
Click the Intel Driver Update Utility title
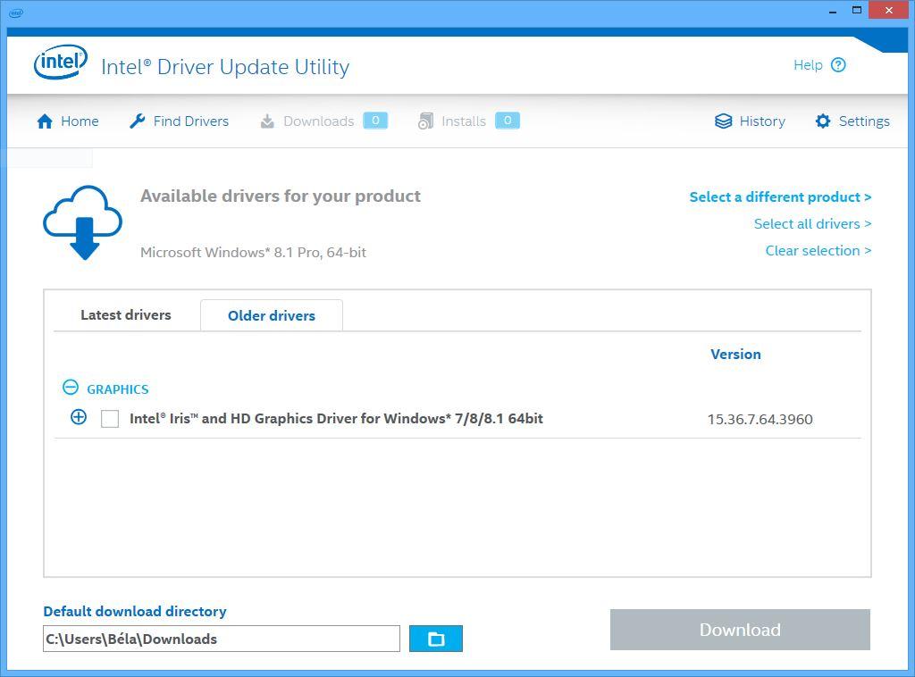point(225,67)
